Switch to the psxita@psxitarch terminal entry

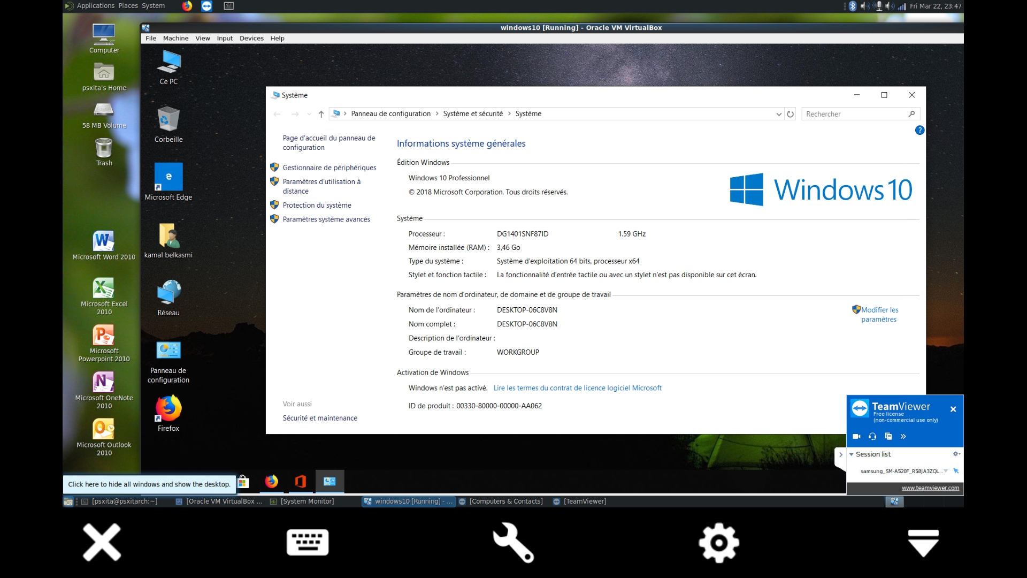point(120,501)
